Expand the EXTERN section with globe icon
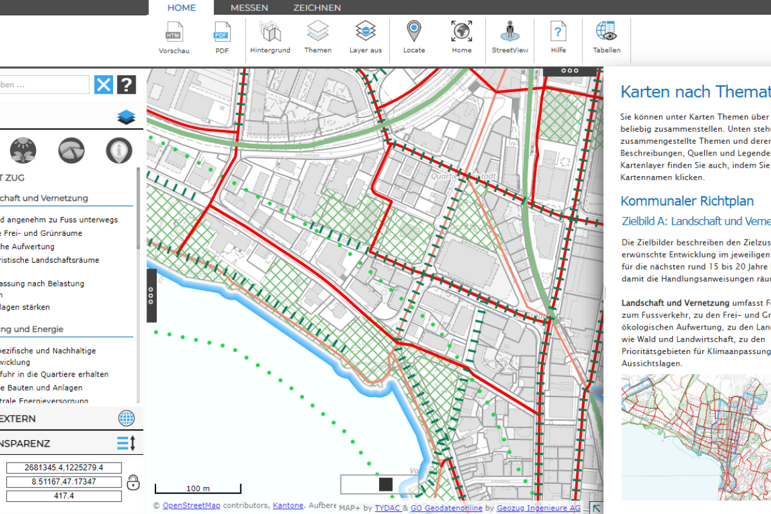 pos(127,419)
